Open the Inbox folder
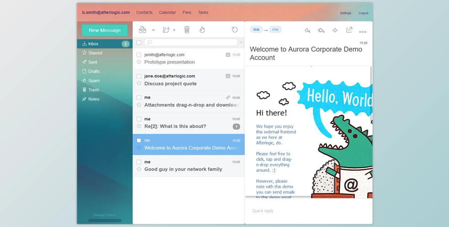 point(105,44)
